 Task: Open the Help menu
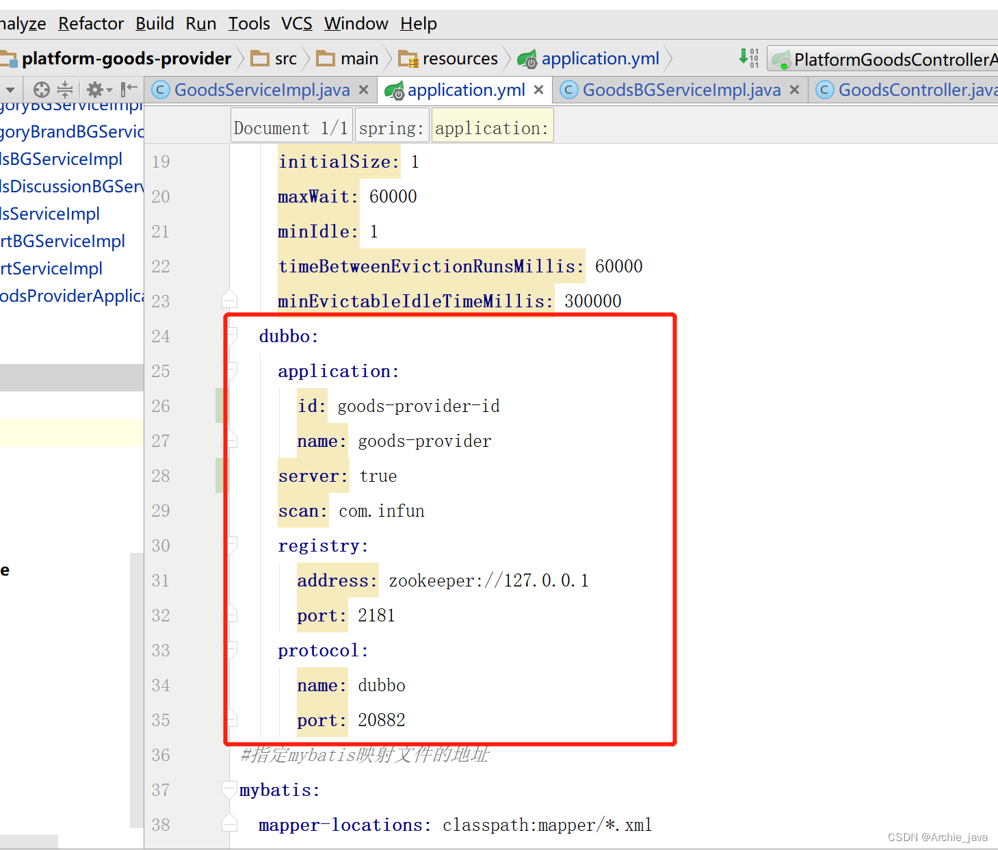pos(419,24)
